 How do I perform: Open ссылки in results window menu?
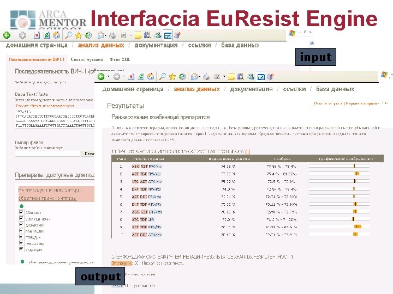pos(294,89)
